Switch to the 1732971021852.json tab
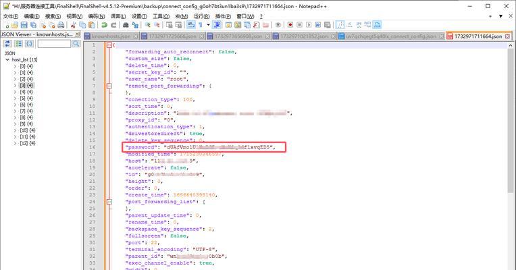Viewport: 516px width, 270px height. point(304,36)
